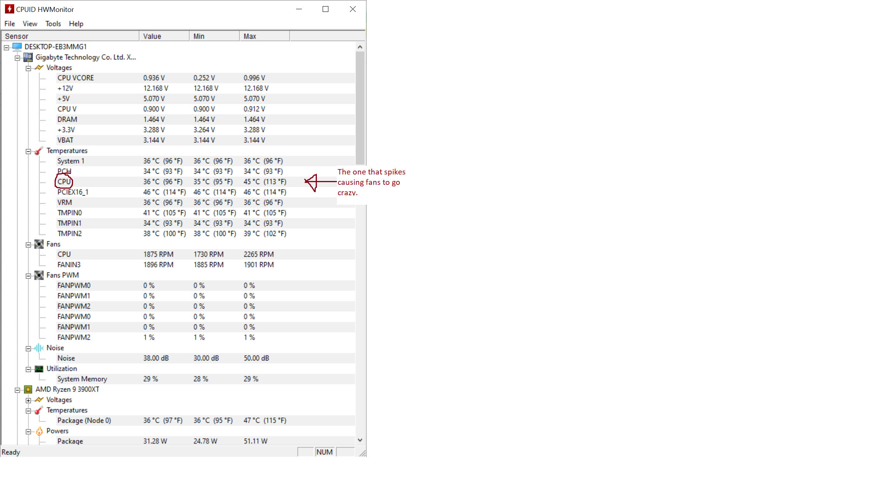
Task: Collapse the DESKTOP-EB3MMG1 root node
Action: click(7, 48)
